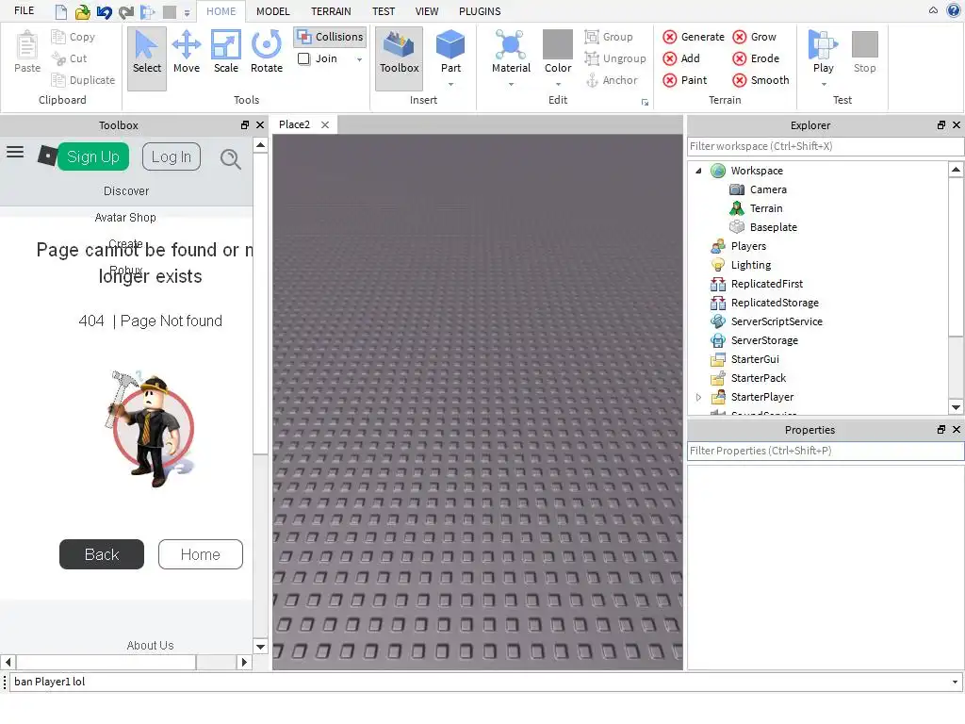
Task: Open the Toolbox search magnifier
Action: pyautogui.click(x=230, y=158)
